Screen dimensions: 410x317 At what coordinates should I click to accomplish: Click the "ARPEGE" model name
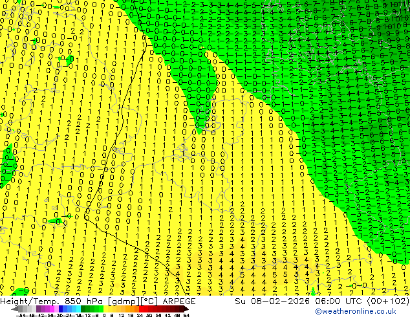click(x=179, y=301)
